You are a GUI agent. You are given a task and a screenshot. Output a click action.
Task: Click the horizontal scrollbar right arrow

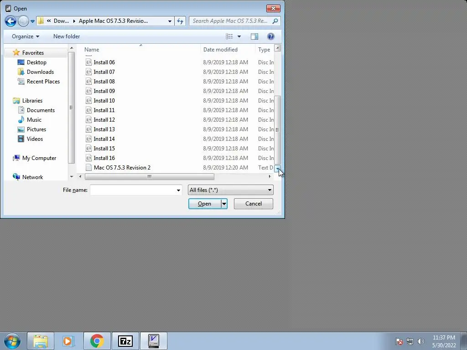(x=270, y=176)
